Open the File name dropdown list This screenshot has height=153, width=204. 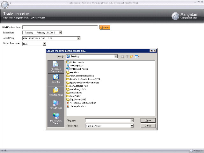point(132,120)
